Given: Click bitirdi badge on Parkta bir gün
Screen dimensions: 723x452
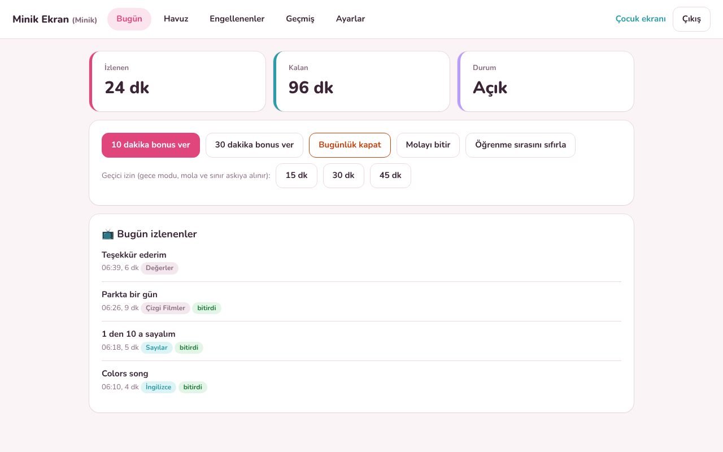Looking at the screenshot, I should point(207,308).
